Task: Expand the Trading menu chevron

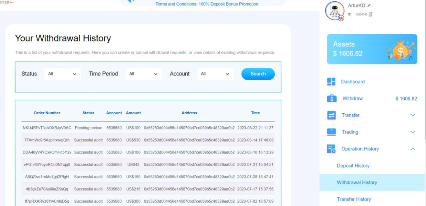Action: [413, 132]
